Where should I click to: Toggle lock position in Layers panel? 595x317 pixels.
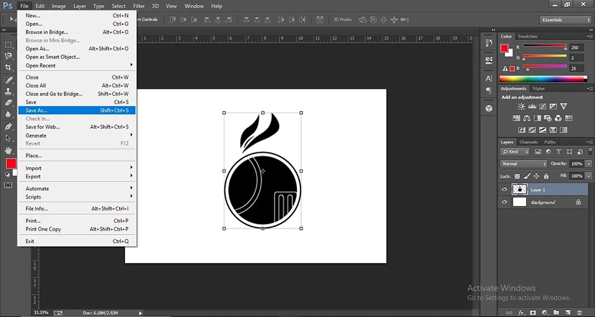pyautogui.click(x=536, y=176)
